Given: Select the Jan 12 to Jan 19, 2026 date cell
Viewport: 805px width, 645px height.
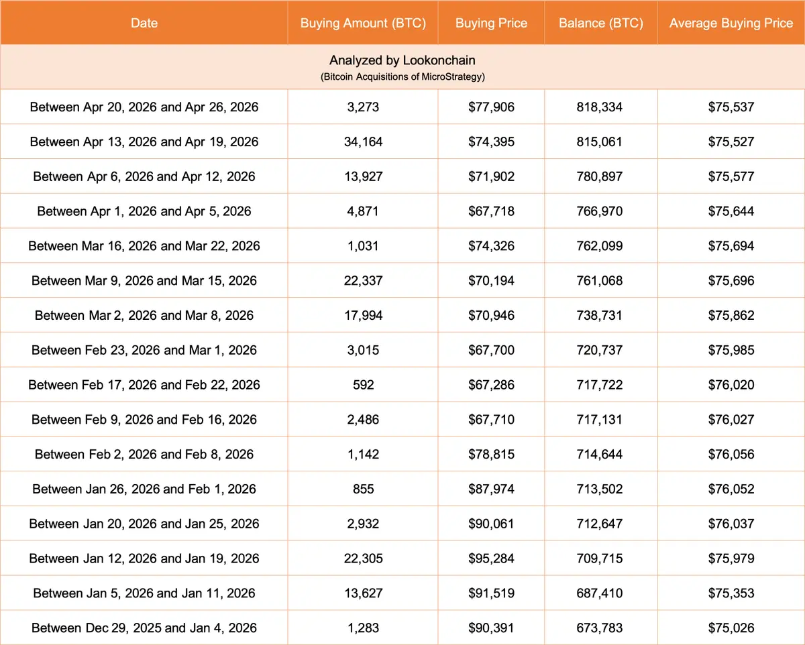Looking at the screenshot, I should click(144, 559).
